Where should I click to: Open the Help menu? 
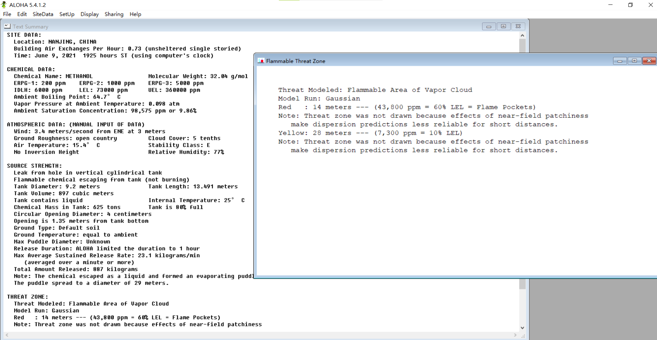click(x=135, y=14)
